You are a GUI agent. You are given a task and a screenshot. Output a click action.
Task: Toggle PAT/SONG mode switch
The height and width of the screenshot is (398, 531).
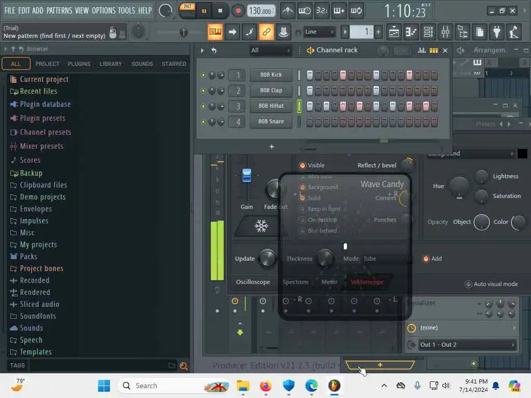click(187, 11)
